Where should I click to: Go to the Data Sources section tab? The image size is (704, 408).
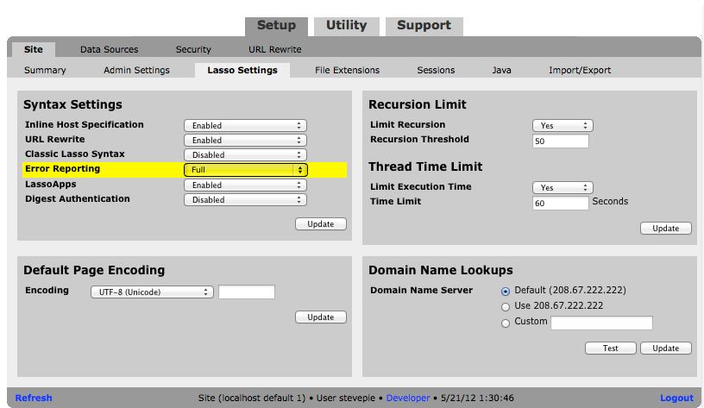[109, 50]
